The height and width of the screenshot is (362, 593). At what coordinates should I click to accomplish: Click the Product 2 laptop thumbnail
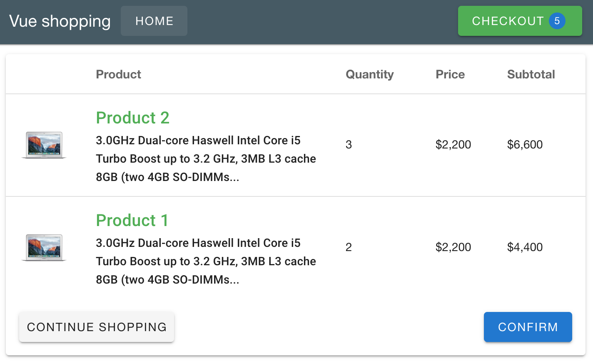tap(44, 145)
